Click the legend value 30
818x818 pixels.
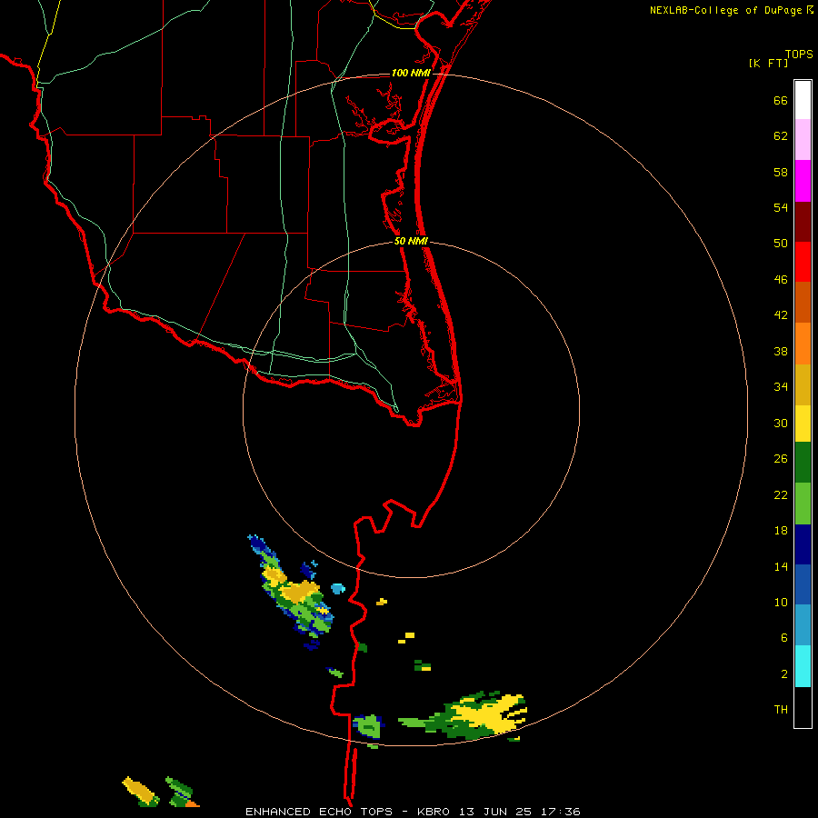781,423
